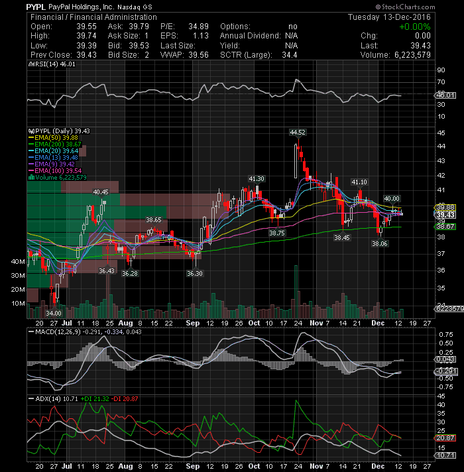Click the 44.52 peak price label

(298, 133)
